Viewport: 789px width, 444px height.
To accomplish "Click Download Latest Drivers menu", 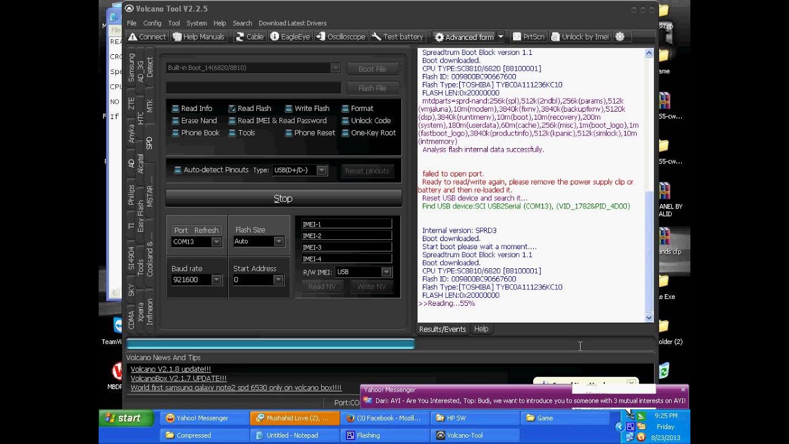I will pyautogui.click(x=292, y=23).
